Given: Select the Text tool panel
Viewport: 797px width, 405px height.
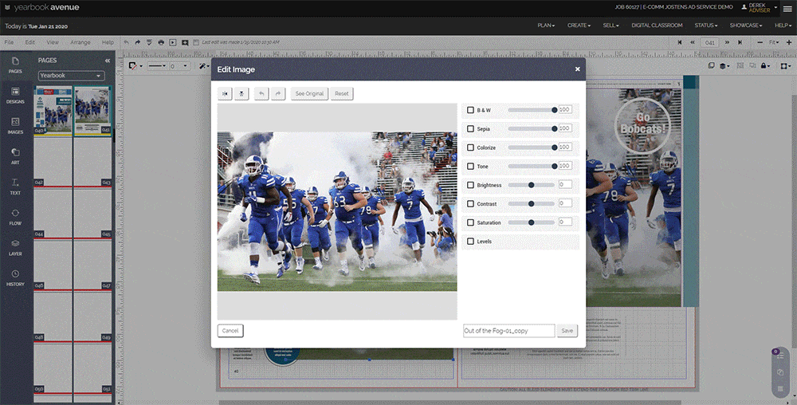Looking at the screenshot, I should tap(15, 187).
